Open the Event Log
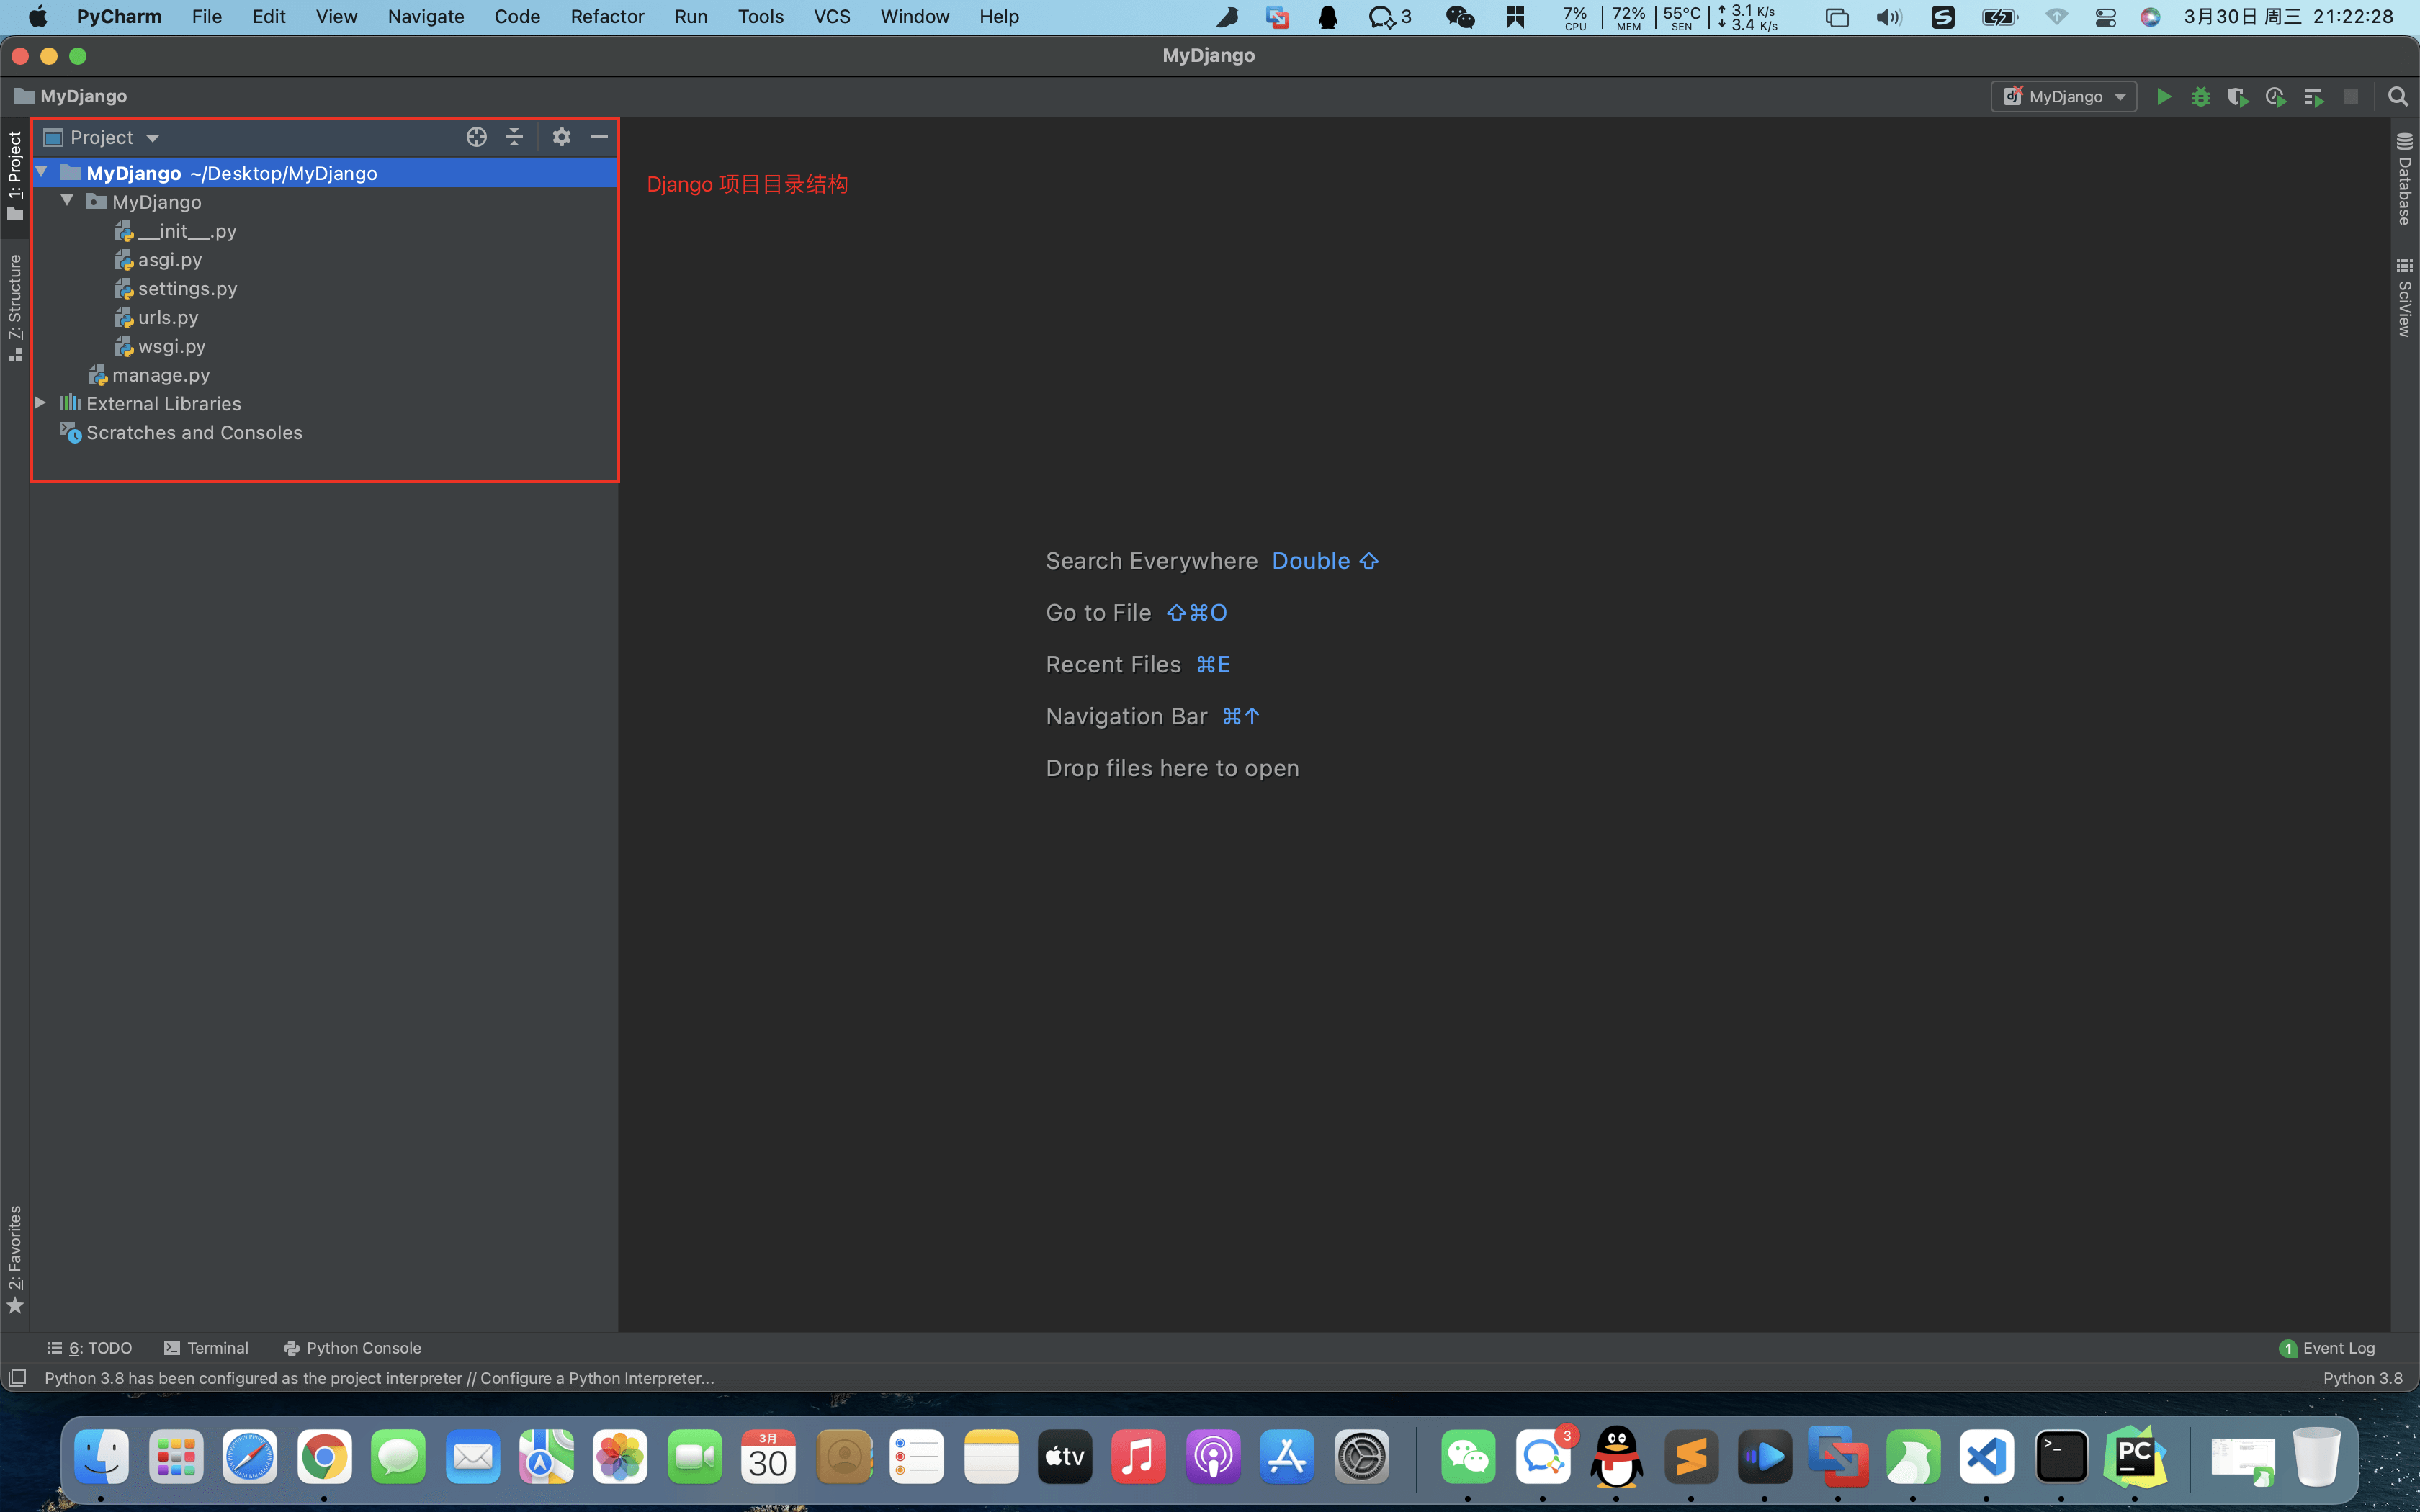This screenshot has height=1512, width=2420. pyautogui.click(x=2327, y=1348)
